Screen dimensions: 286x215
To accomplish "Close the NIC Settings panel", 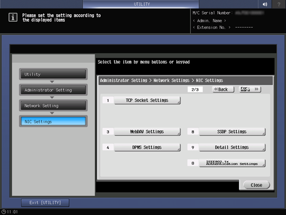I will tap(257, 185).
